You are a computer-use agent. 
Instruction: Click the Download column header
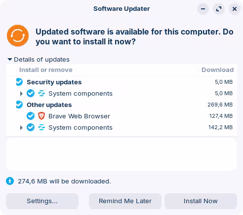point(217,70)
